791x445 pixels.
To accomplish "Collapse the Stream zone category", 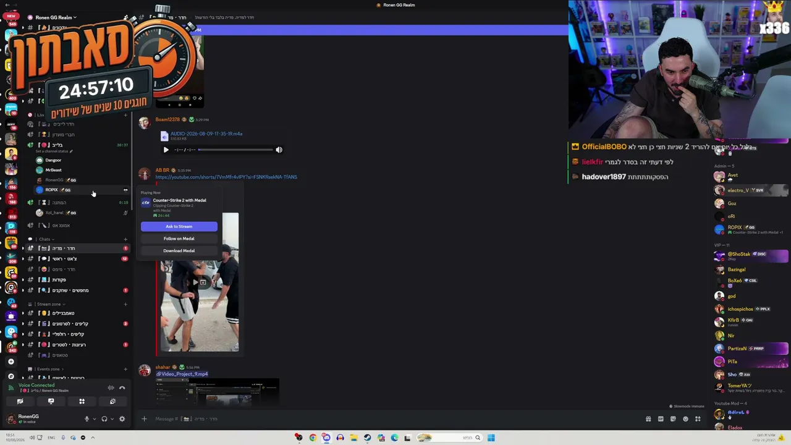I will tap(46, 304).
